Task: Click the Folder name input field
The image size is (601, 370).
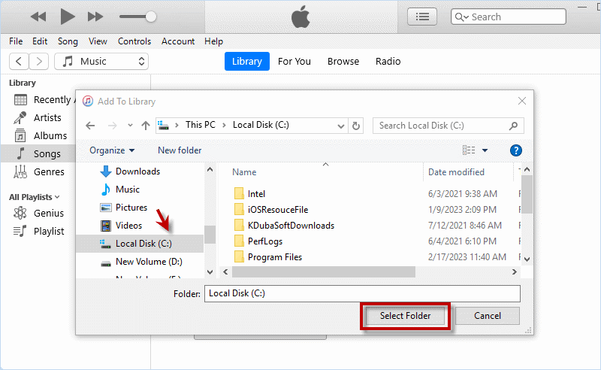Action: click(x=362, y=293)
